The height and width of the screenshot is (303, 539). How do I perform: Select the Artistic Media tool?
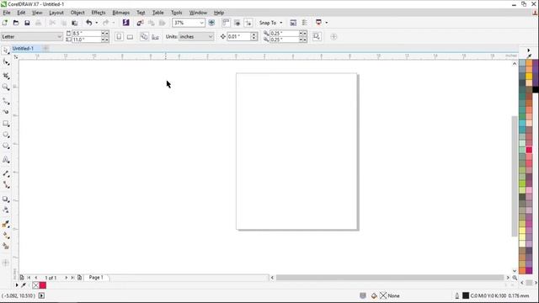pyautogui.click(x=6, y=112)
